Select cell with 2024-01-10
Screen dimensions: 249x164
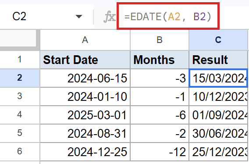tap(85, 96)
